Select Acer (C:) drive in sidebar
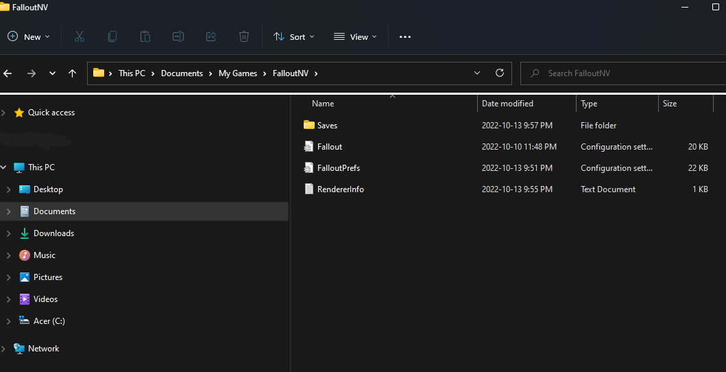 [x=49, y=321]
